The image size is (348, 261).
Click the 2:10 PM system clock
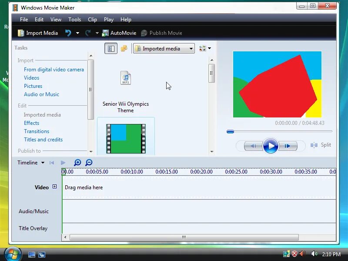(x=331, y=254)
